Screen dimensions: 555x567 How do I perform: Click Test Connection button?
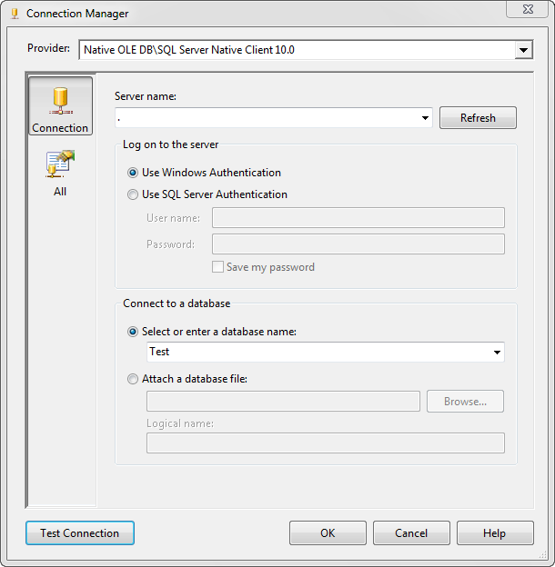[80, 533]
